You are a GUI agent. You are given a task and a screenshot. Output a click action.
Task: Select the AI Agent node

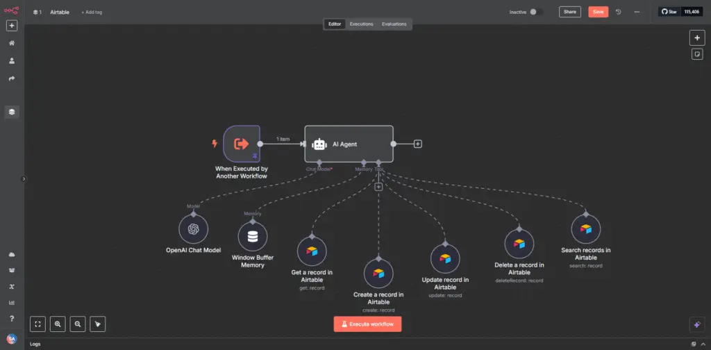(x=349, y=144)
